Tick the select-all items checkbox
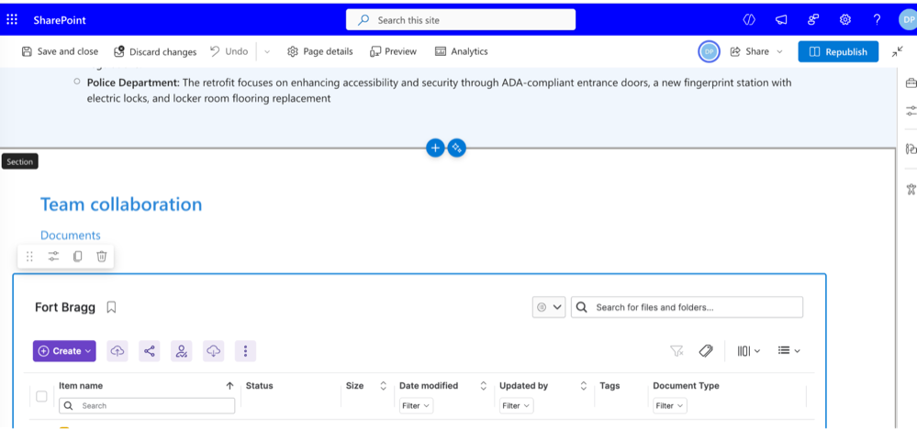Screen dimensions: 917x429 click(41, 396)
